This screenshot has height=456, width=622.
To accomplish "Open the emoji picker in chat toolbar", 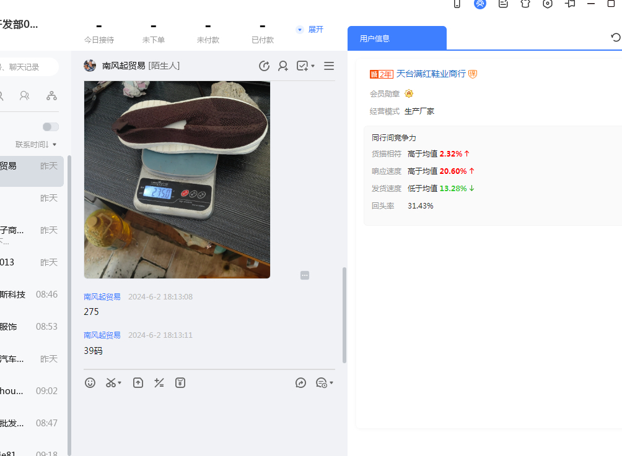I will pos(90,383).
